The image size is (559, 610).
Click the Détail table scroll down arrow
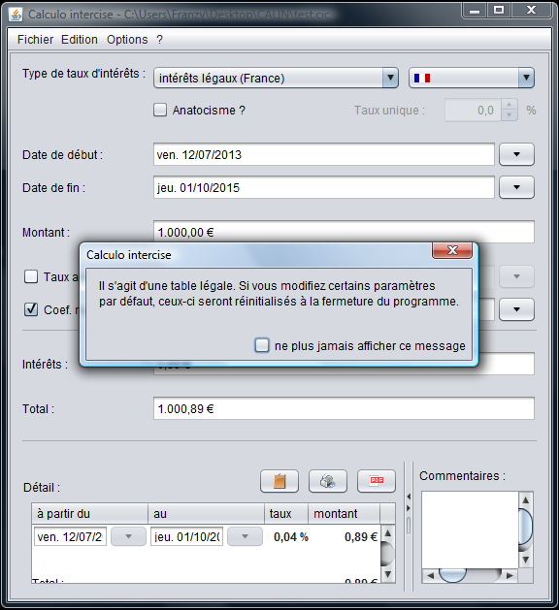pyautogui.click(x=388, y=574)
